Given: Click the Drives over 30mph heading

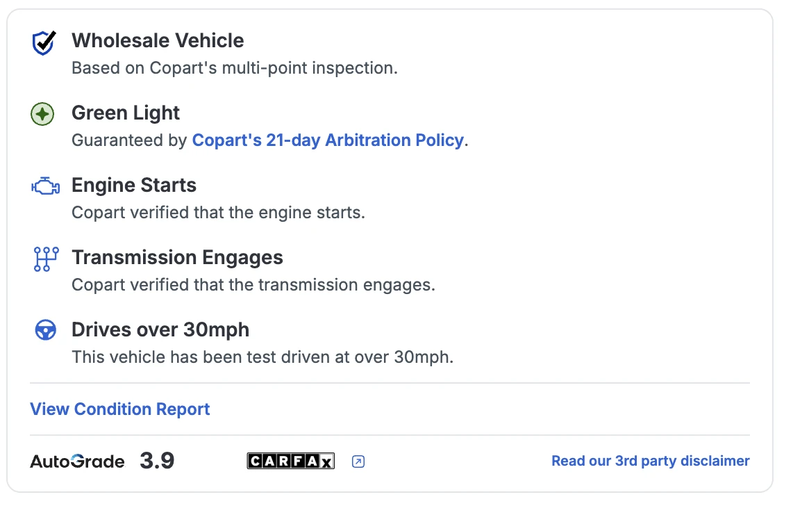Looking at the screenshot, I should click(160, 329).
